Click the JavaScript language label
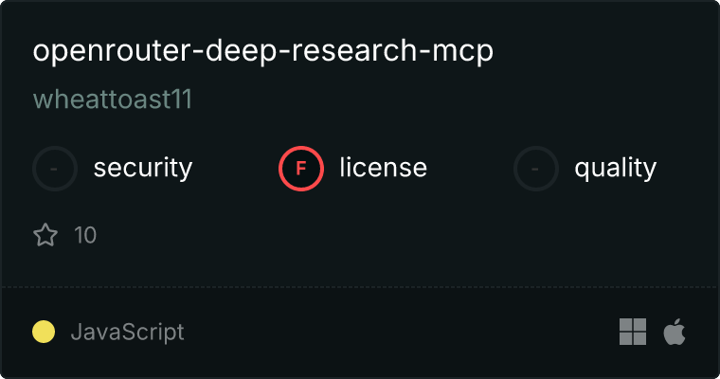Viewport: 720px width, 379px height. pos(128,333)
